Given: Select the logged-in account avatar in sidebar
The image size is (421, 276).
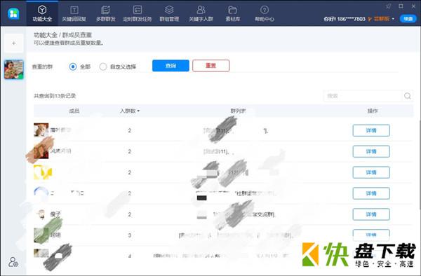Looking at the screenshot, I should coord(14,69).
